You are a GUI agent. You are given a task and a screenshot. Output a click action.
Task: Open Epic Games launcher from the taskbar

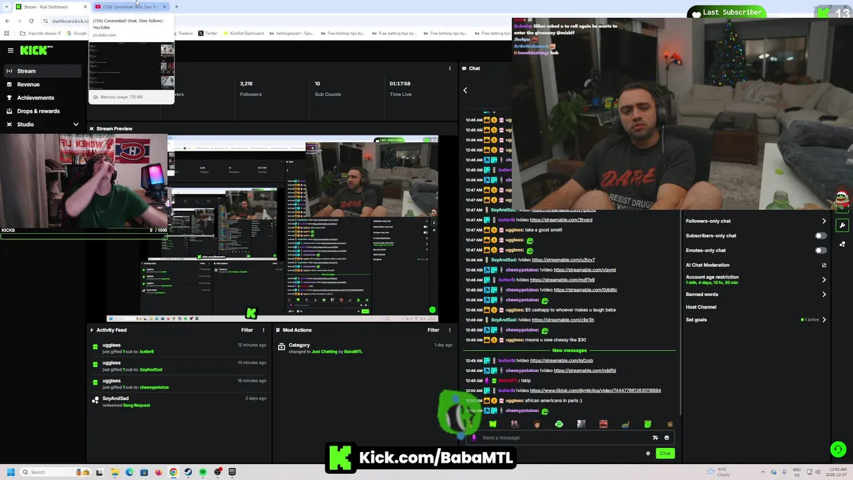[232, 472]
